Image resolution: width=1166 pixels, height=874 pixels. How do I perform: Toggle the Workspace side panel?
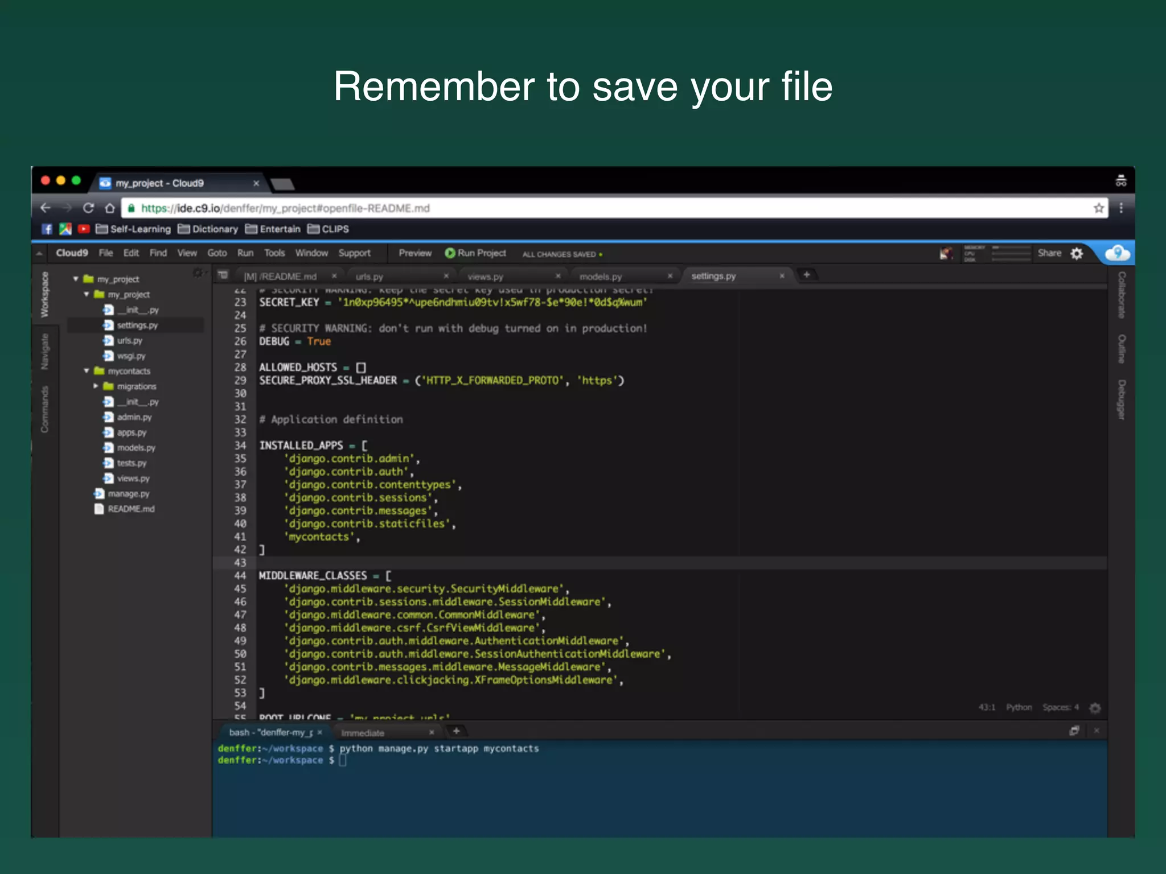tap(44, 295)
